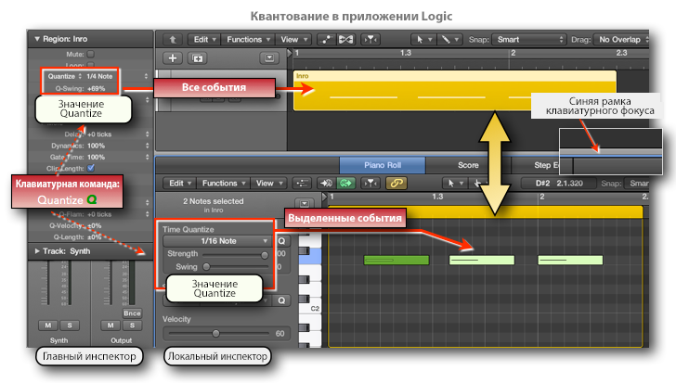Open the local inspector options arrow button
Screen dimensions: 676x383
coord(305,203)
